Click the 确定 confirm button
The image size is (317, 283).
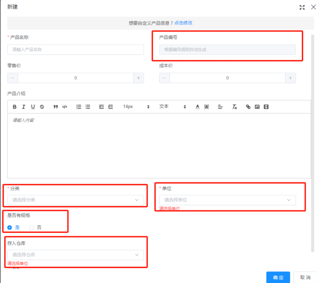[278, 277]
